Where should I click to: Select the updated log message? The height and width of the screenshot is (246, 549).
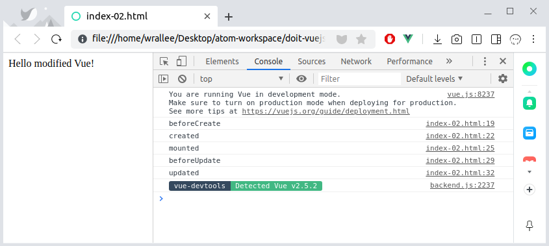[184, 173]
